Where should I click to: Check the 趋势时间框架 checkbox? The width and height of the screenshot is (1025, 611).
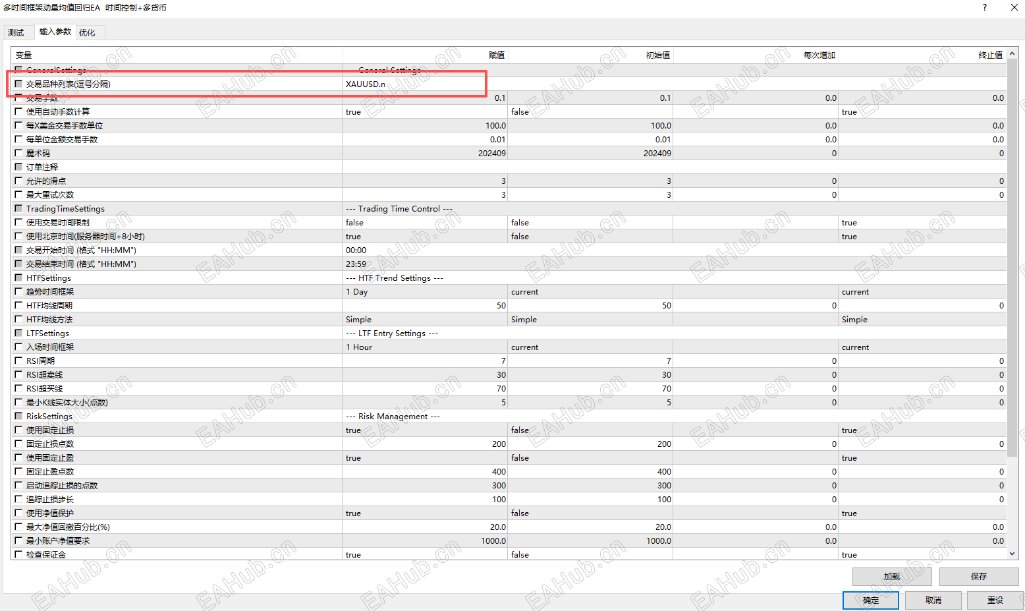tap(18, 291)
